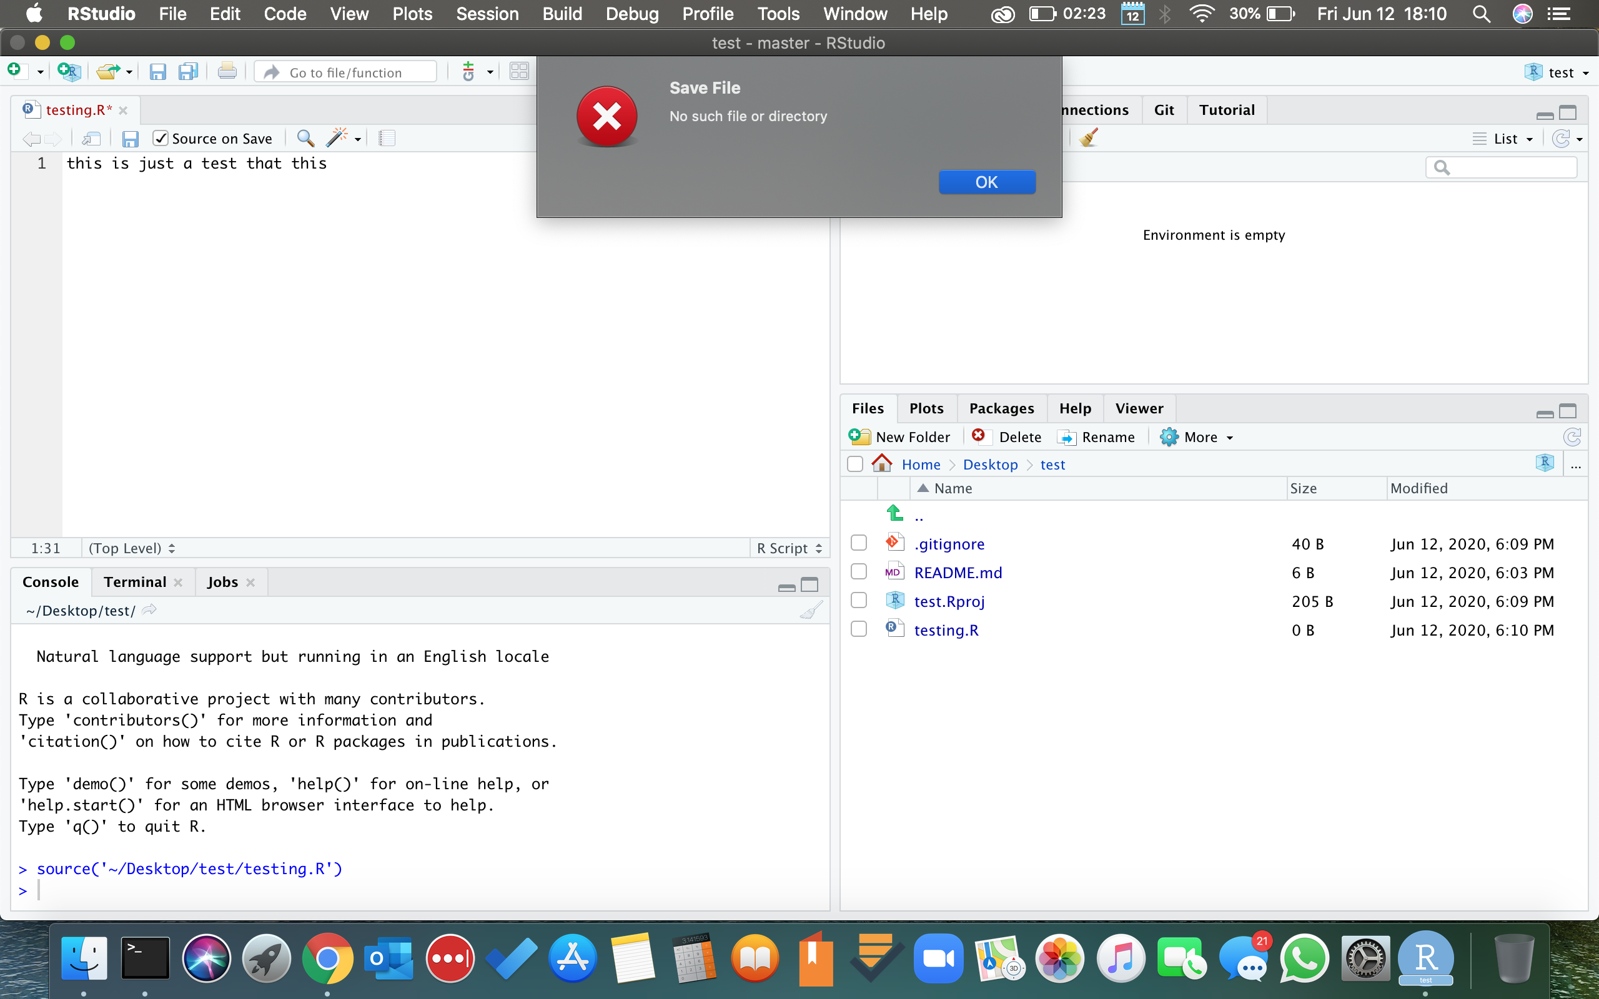Save the current script with the save icon
1599x999 pixels.
[130, 138]
